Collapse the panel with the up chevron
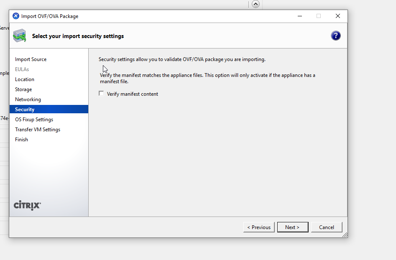Viewport: 396px width, 260px height. coord(255,4)
